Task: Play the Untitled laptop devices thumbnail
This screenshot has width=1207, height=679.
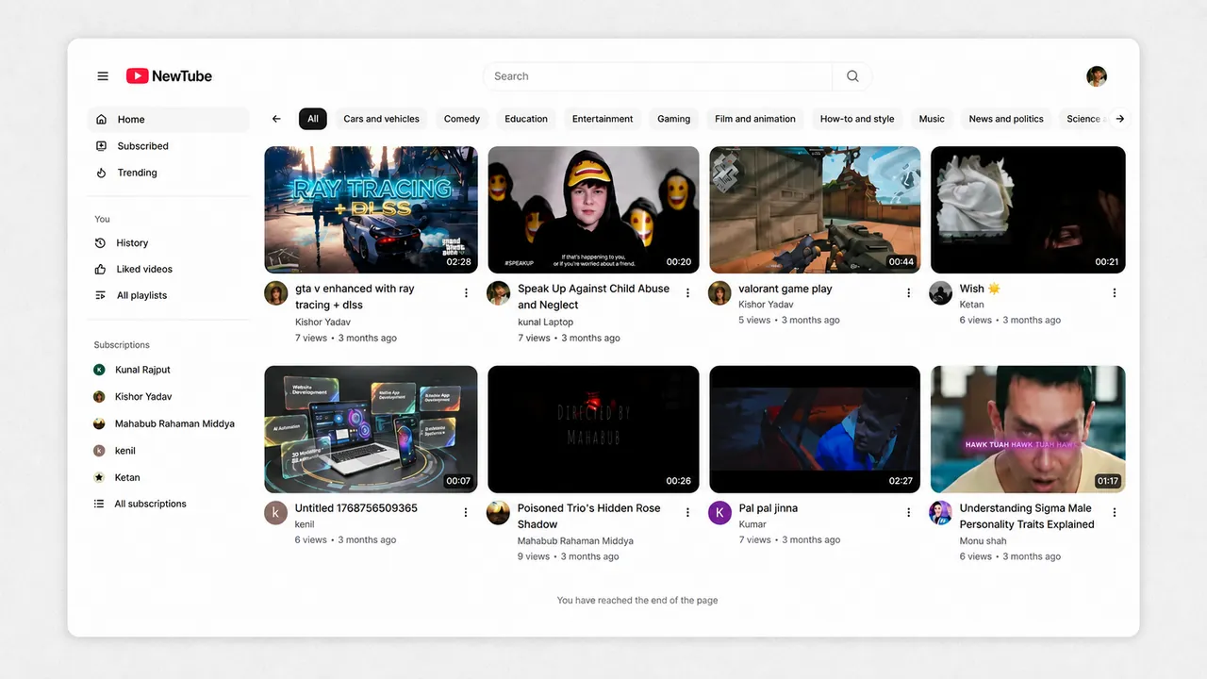Action: [x=371, y=429]
